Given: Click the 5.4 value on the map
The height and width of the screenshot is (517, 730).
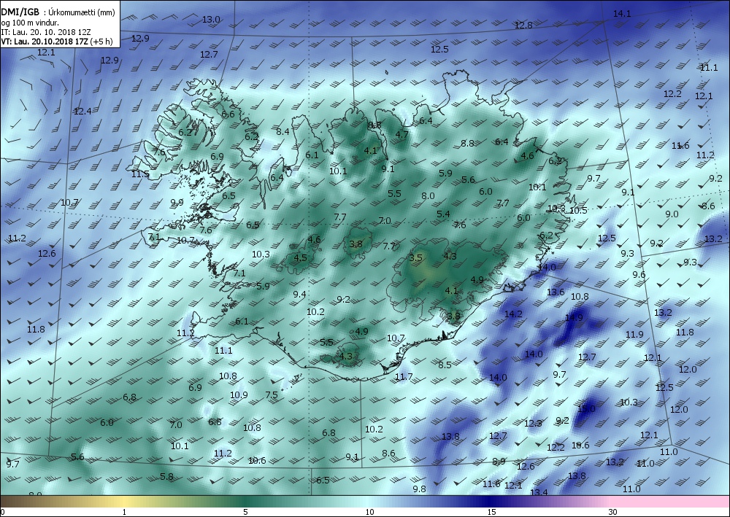Looking at the screenshot, I should pos(443,214).
